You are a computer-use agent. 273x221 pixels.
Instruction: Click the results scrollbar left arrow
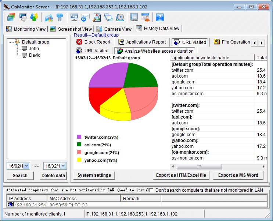[x=173, y=166]
